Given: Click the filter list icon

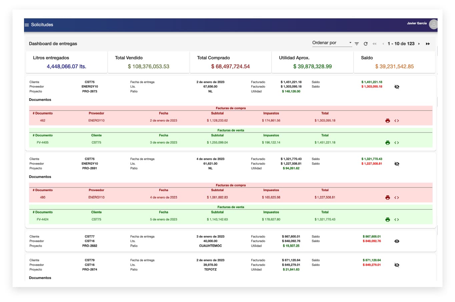Looking at the screenshot, I should [357, 44].
